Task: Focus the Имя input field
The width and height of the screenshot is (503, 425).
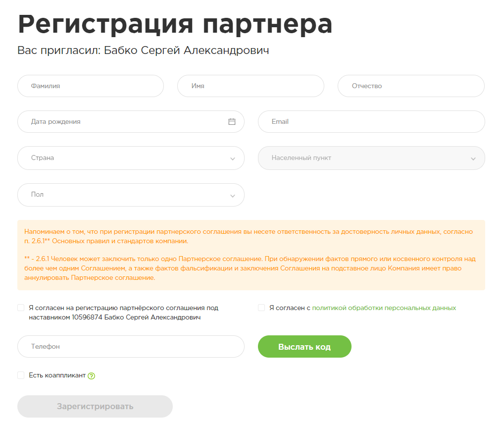Action: [251, 86]
